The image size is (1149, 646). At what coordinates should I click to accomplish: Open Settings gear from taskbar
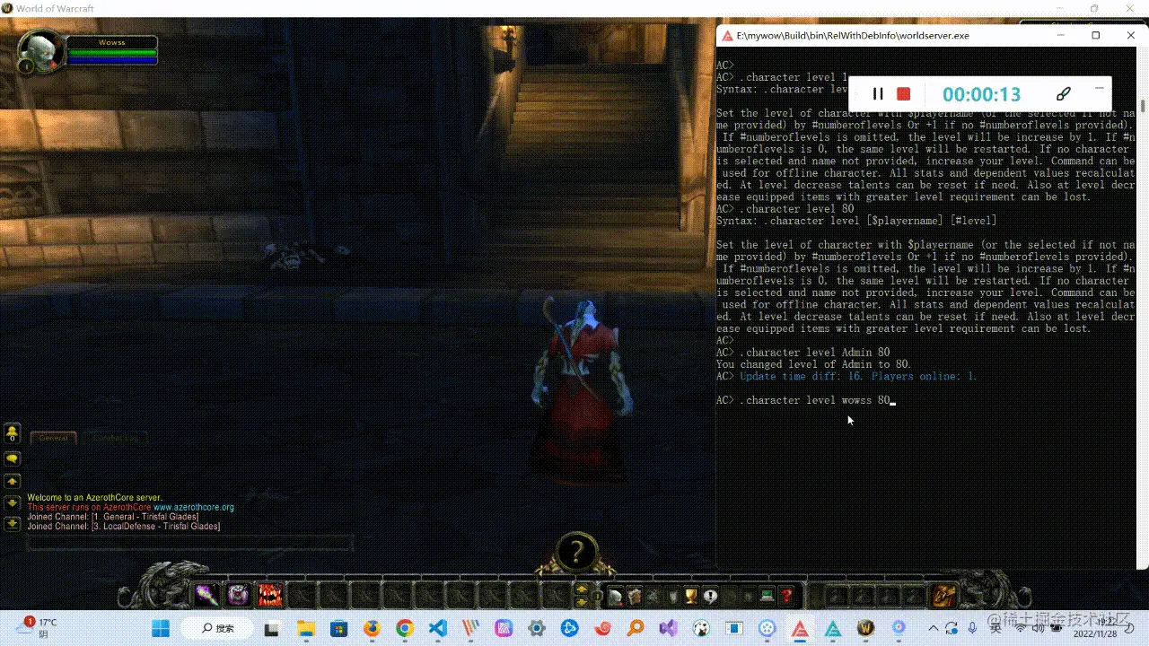536,628
